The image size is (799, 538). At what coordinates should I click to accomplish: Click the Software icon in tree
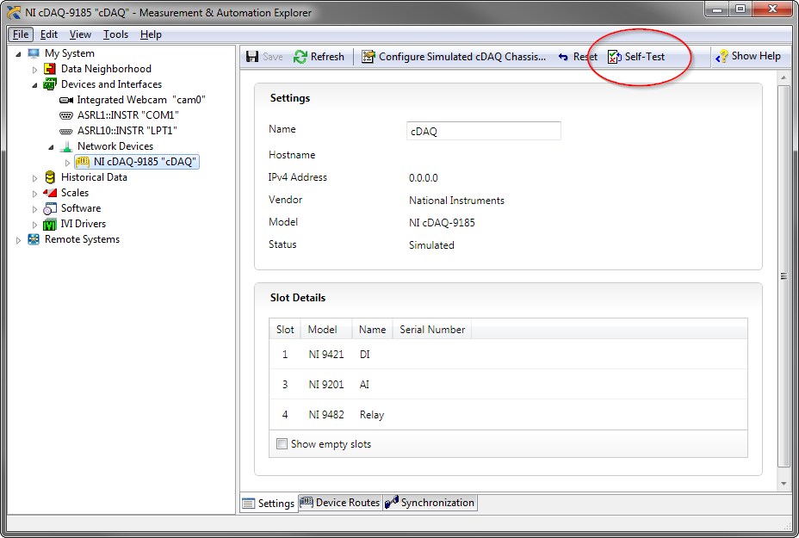click(50, 208)
